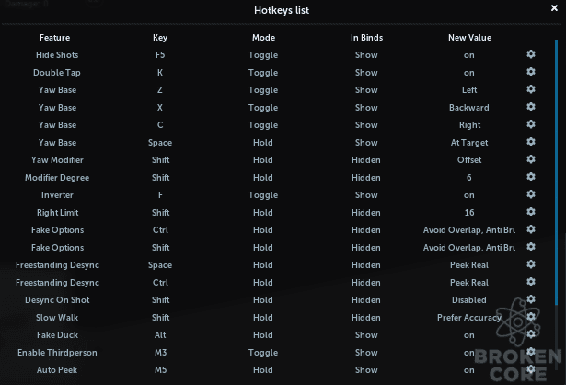The width and height of the screenshot is (566, 385).
Task: Click the 'C' key cell
Action: click(x=160, y=125)
